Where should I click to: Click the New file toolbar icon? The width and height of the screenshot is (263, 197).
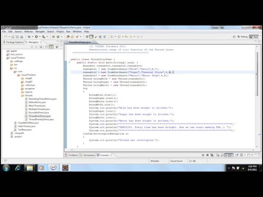[5, 37]
